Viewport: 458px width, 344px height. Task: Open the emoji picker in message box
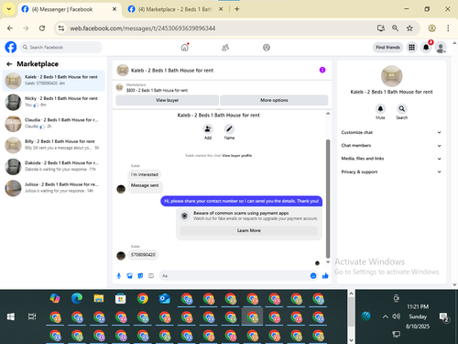tap(313, 276)
